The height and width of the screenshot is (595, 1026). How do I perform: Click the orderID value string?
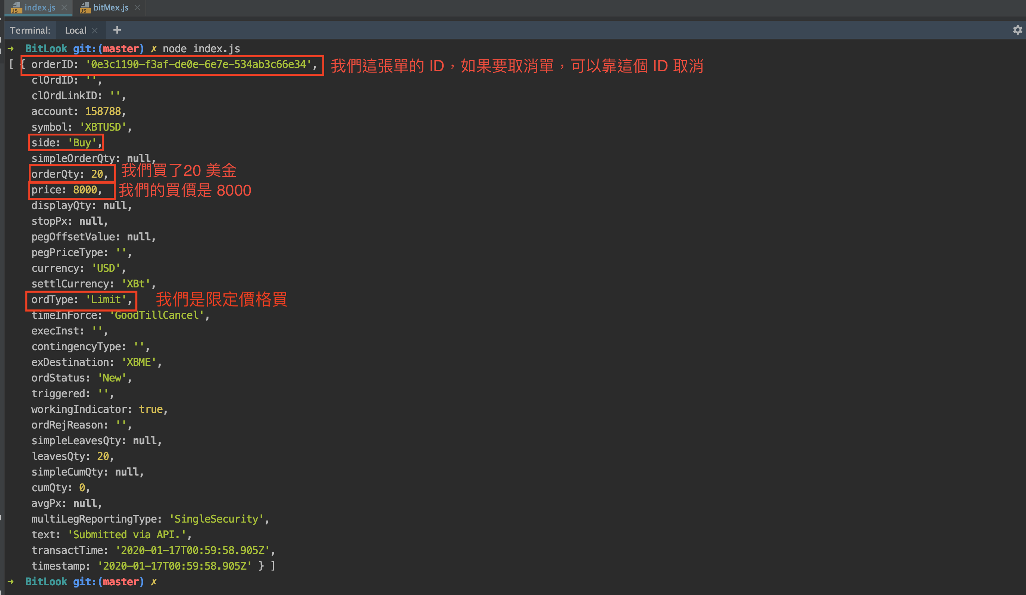click(198, 64)
